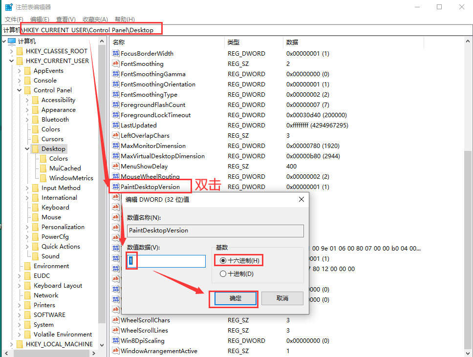This screenshot has width=473, height=357.
Task: Click the AppEvents folder icon
Action: click(28, 71)
